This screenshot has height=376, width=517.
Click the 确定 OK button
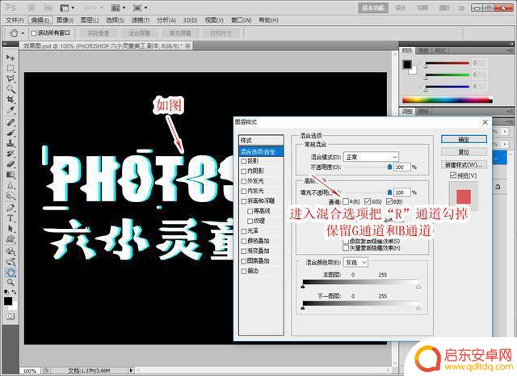(464, 139)
